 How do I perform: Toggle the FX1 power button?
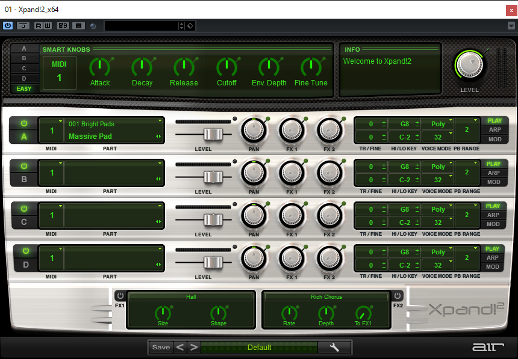pos(120,296)
